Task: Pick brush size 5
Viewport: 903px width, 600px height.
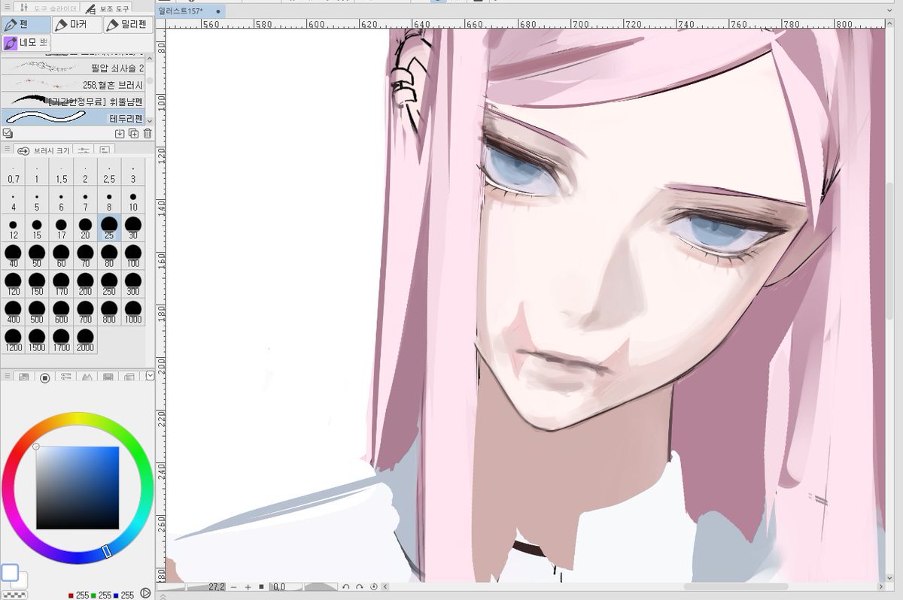Action: 37,200
